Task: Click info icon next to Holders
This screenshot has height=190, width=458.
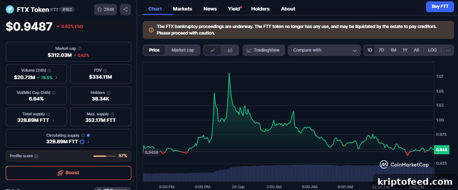Action: coord(109,93)
